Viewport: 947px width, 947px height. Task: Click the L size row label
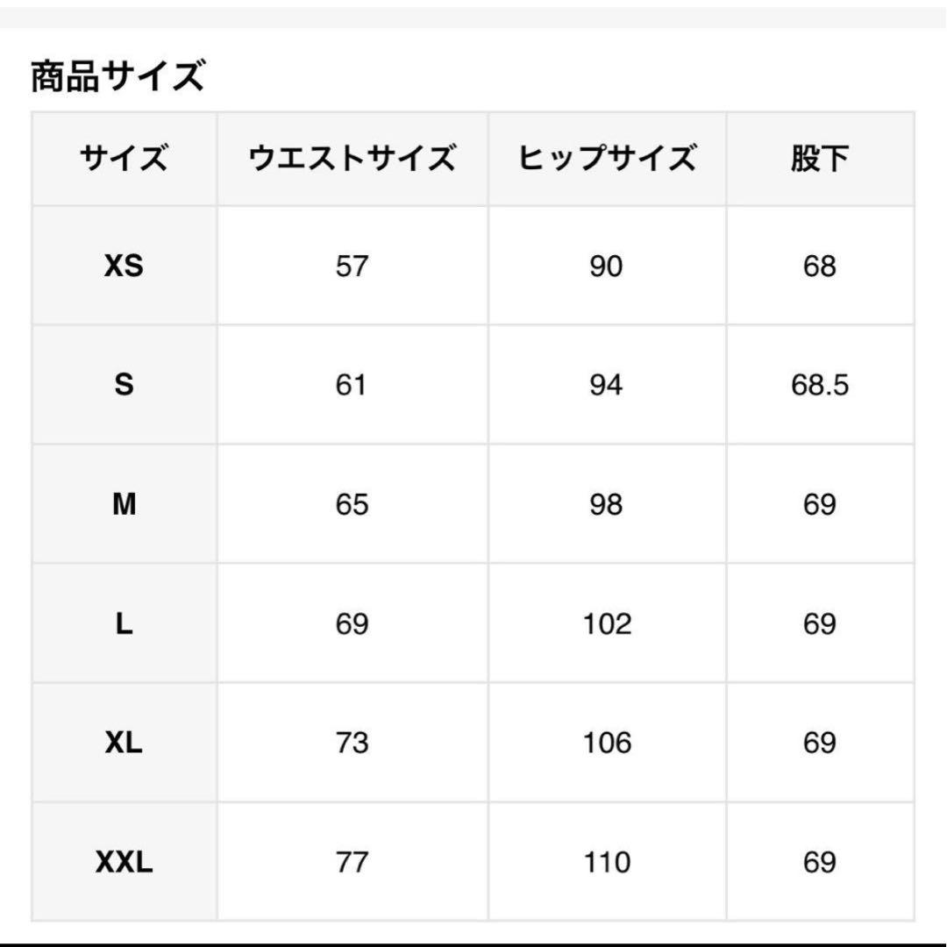click(124, 623)
